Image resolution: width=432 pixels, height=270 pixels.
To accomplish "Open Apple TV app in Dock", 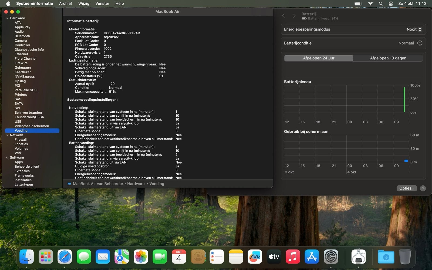I will [x=274, y=256].
